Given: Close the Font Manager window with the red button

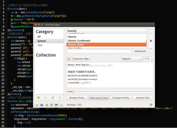Looking at the screenshot, I should [36, 25].
